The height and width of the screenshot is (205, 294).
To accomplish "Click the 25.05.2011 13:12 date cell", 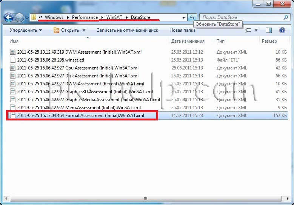I will (x=187, y=52).
